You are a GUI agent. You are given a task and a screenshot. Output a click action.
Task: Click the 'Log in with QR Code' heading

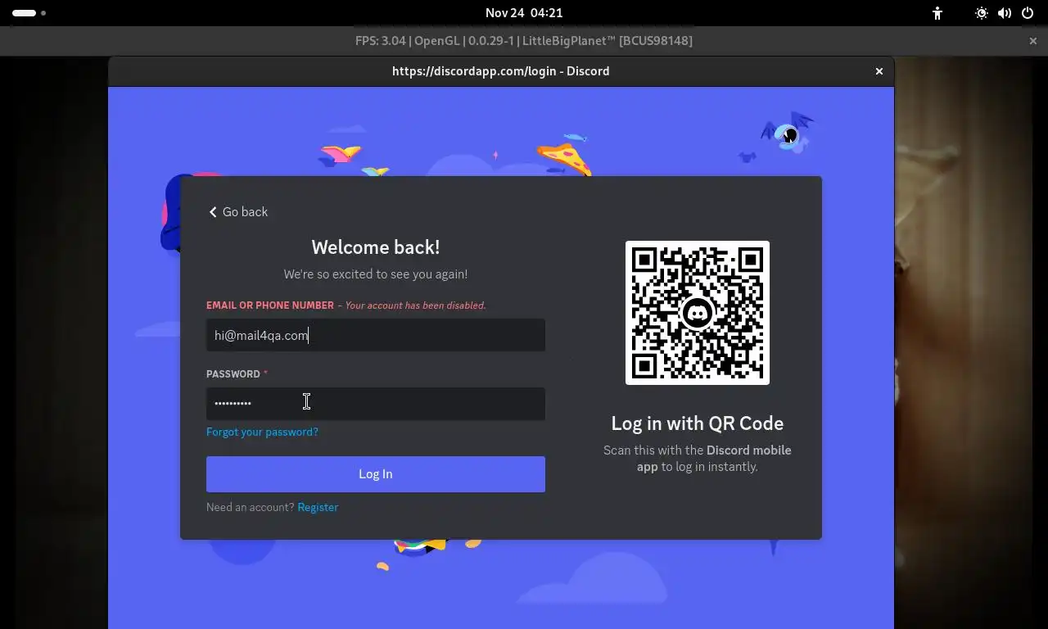[698, 423]
